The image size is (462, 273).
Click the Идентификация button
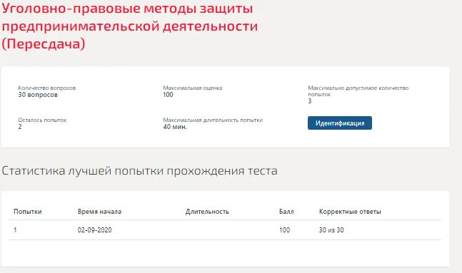(x=340, y=123)
